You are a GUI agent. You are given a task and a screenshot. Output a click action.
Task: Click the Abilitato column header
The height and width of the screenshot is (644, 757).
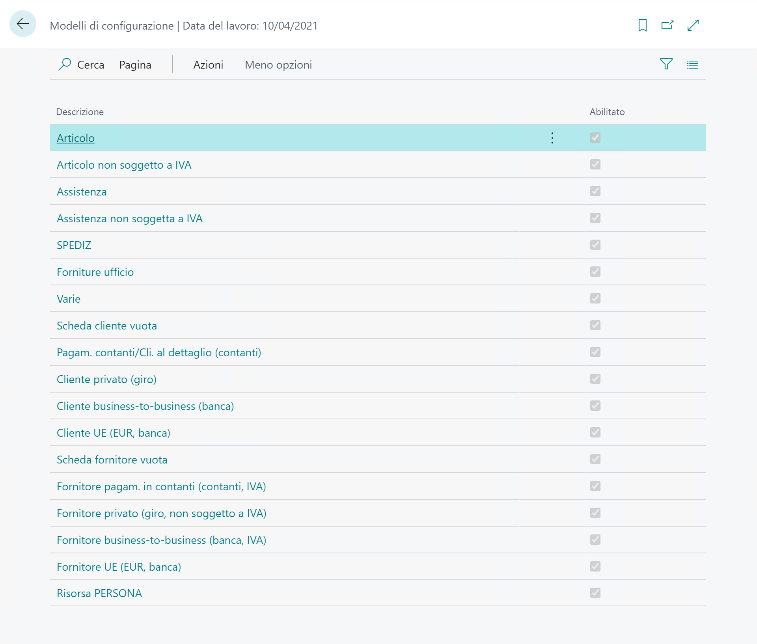pyautogui.click(x=607, y=112)
